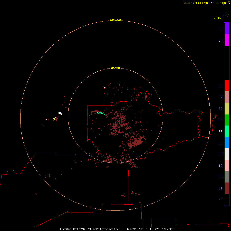Click the DS legend label

(x=220, y=154)
